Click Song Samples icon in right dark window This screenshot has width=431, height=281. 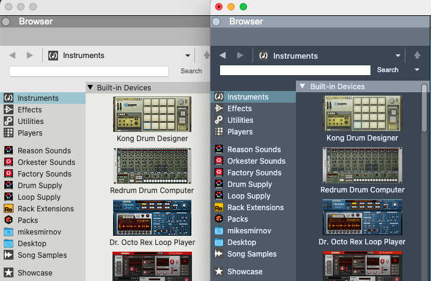[219, 254]
